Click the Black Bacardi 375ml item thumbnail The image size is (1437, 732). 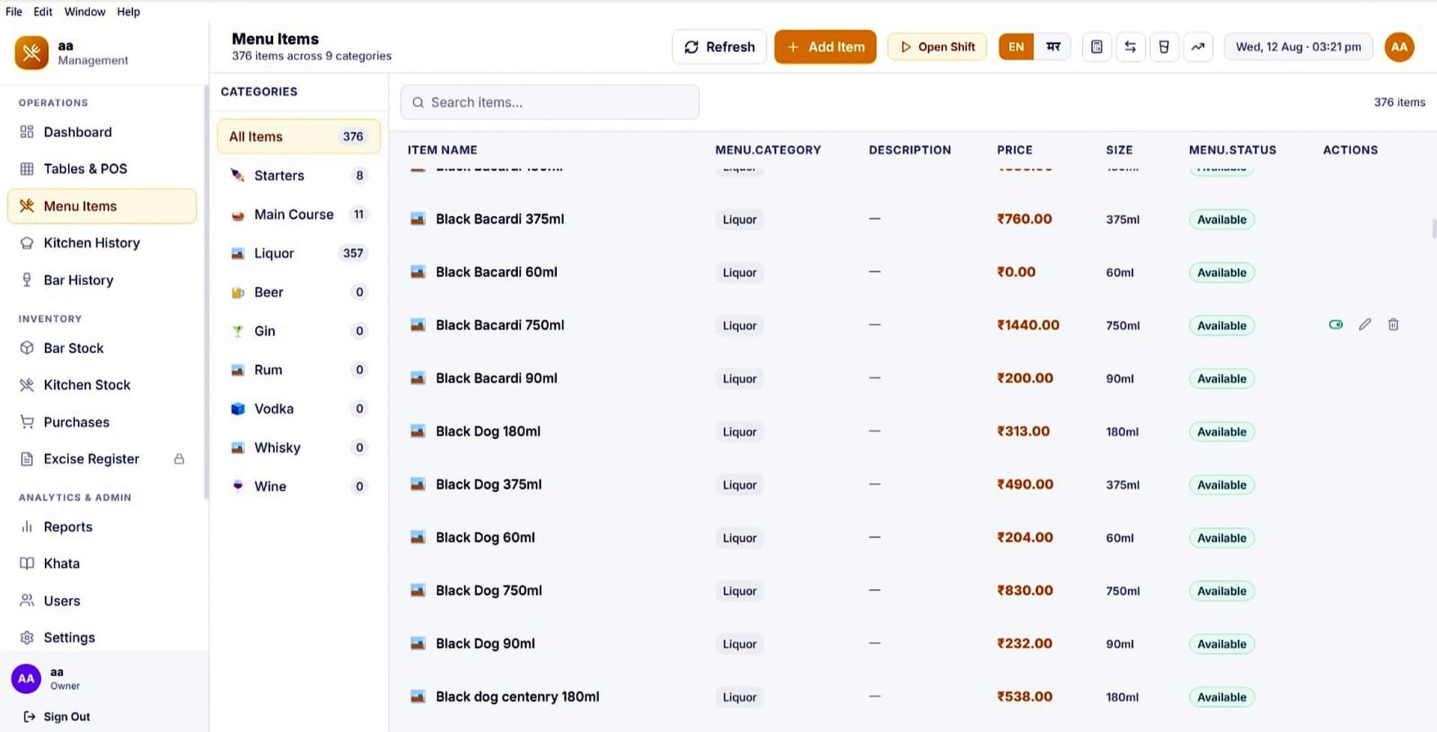tap(418, 219)
